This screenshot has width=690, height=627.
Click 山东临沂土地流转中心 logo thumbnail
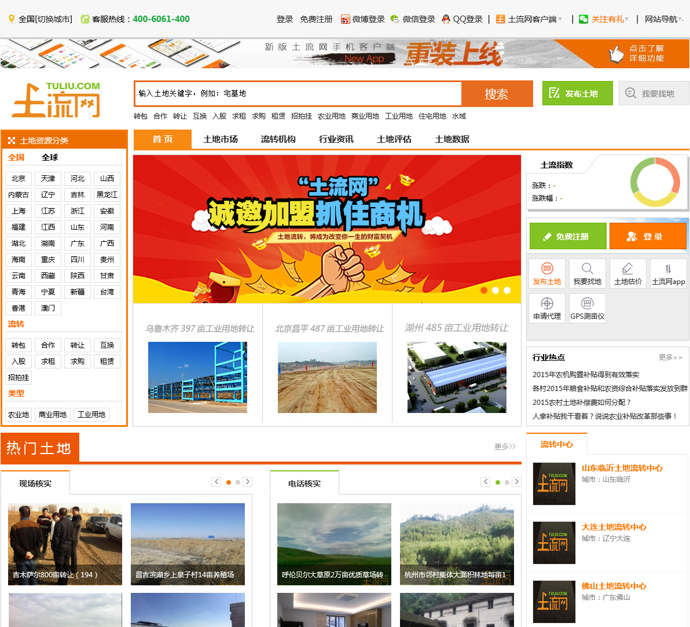554,484
